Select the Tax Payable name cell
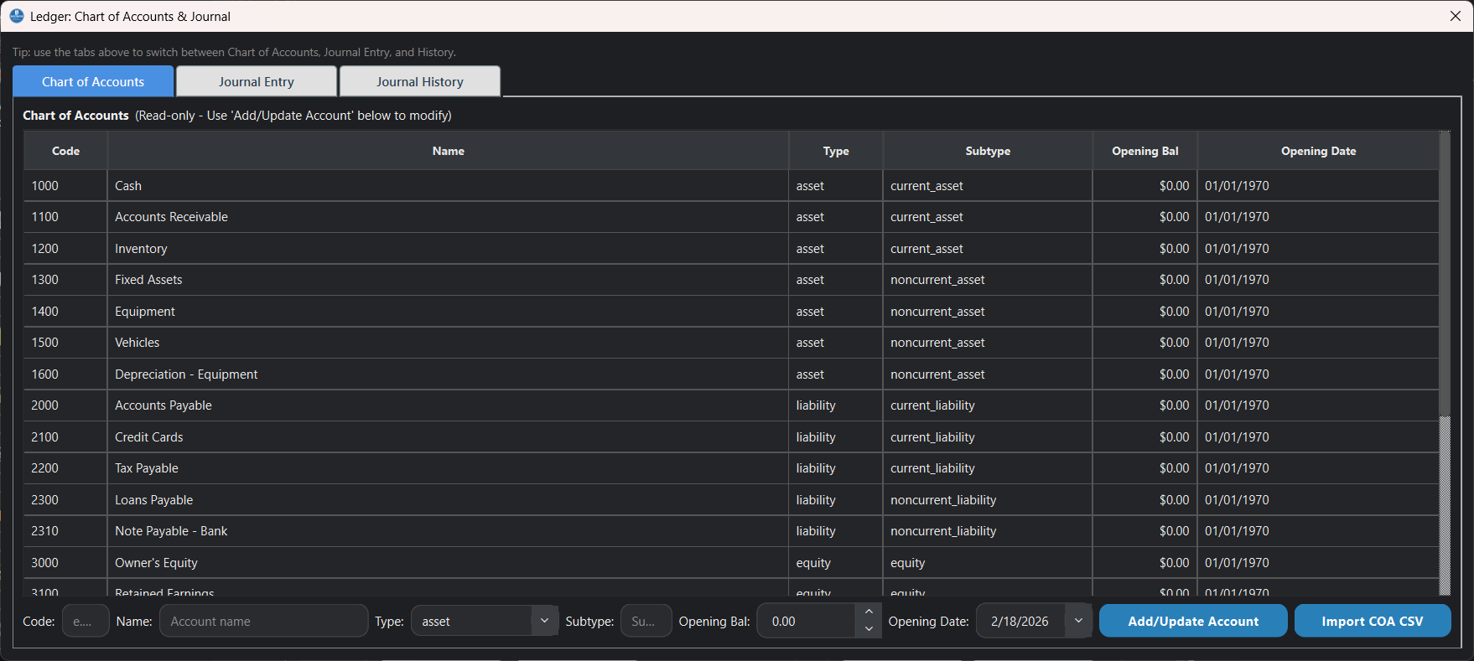Image resolution: width=1474 pixels, height=661 pixels. 448,468
